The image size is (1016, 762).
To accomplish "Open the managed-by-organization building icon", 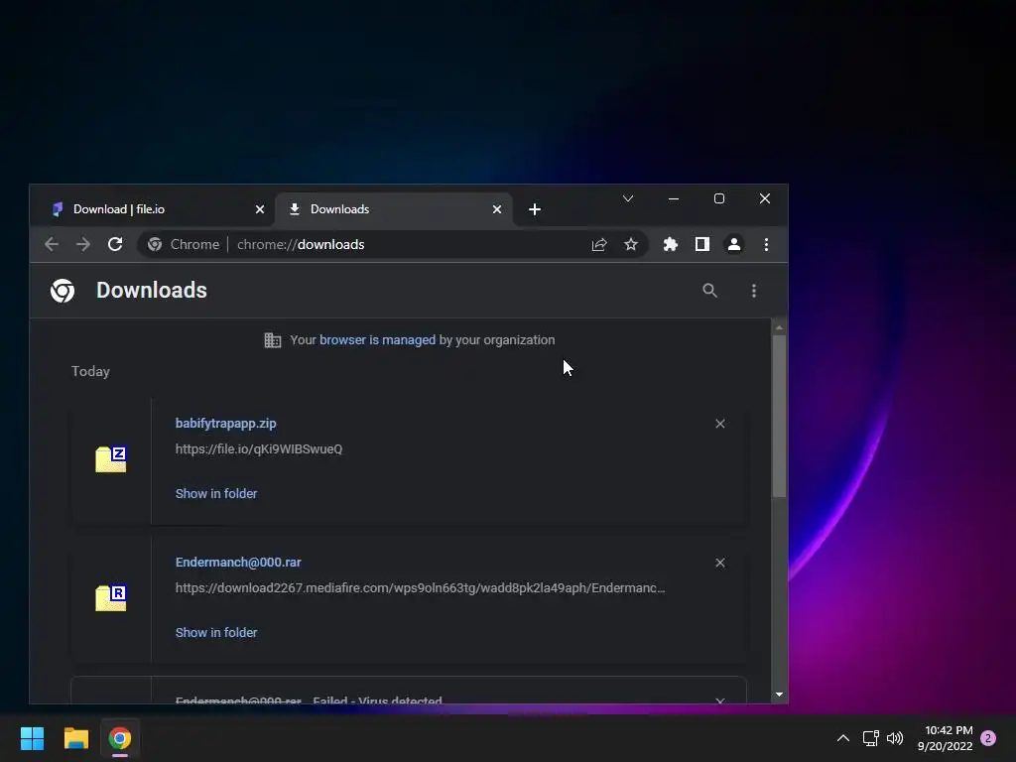I will 273,340.
